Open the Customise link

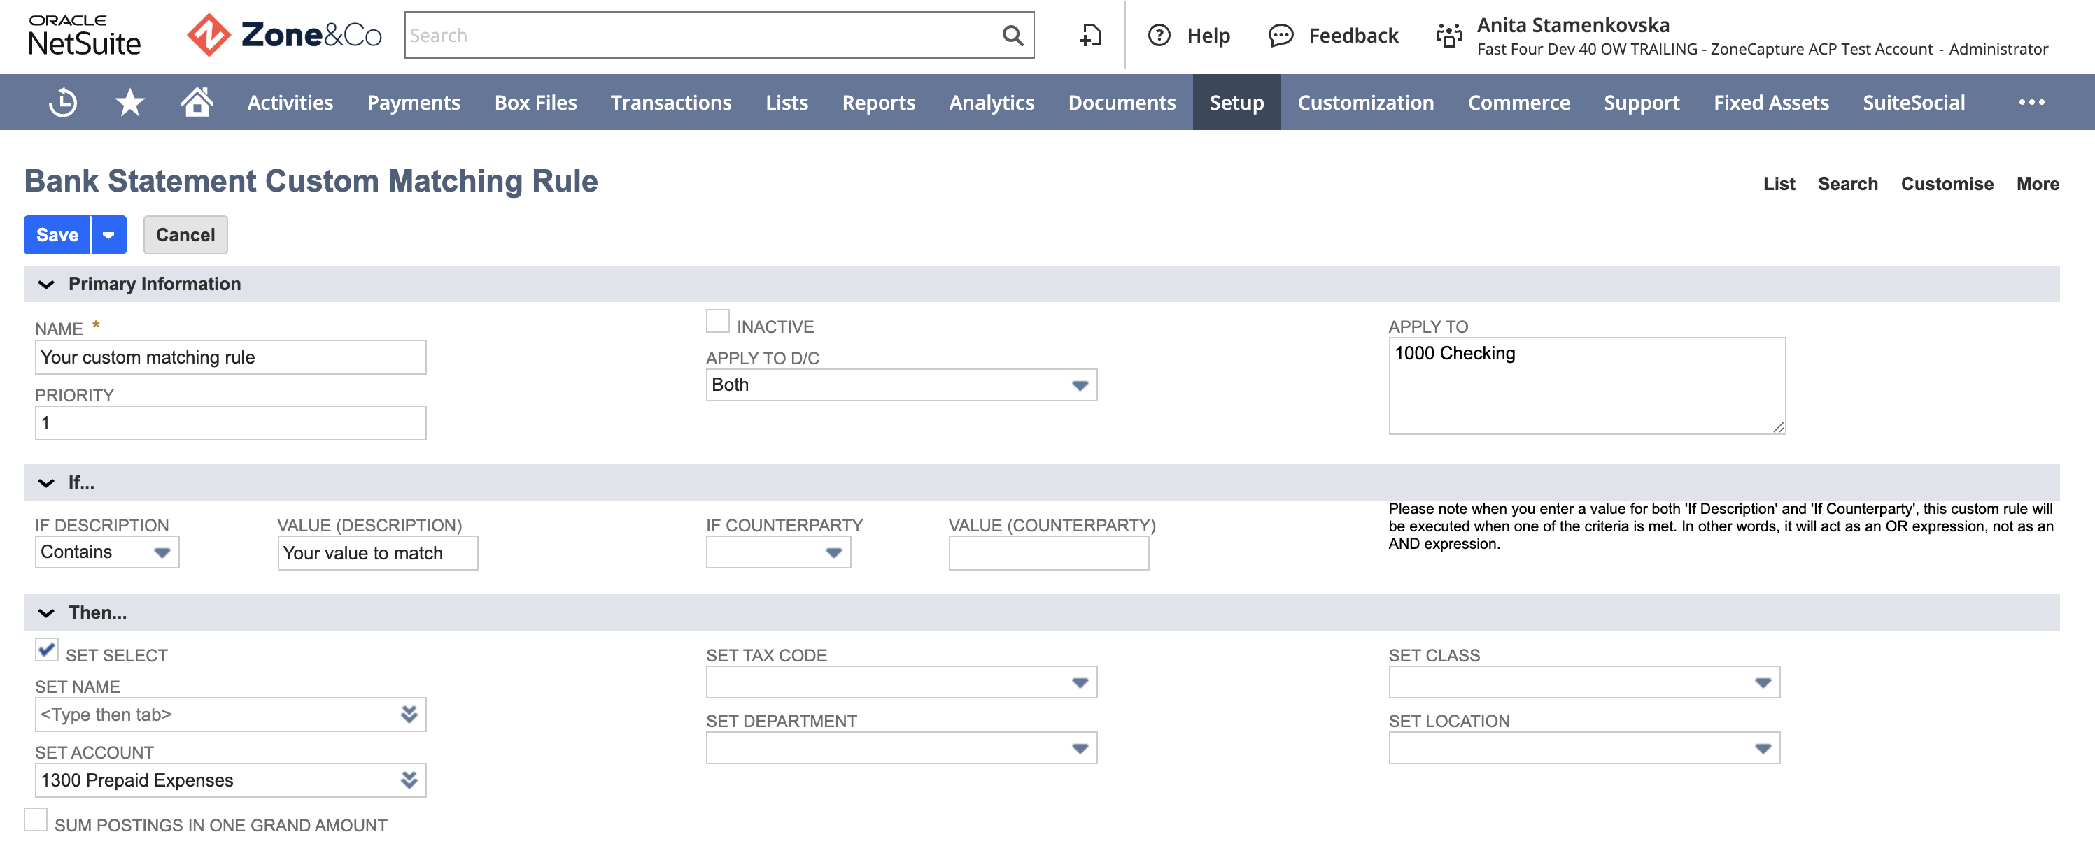(1947, 184)
